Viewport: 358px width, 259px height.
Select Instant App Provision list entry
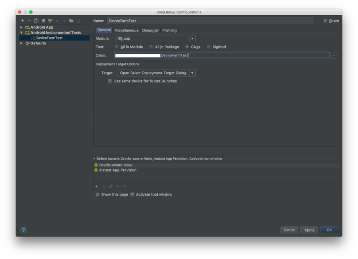coord(216,170)
